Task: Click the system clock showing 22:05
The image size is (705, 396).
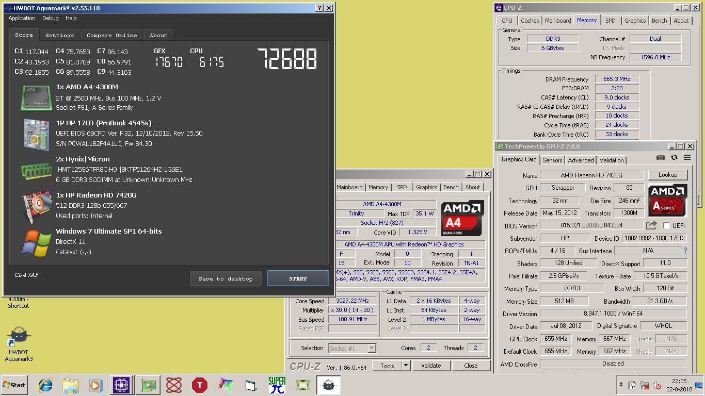Action: (x=679, y=381)
